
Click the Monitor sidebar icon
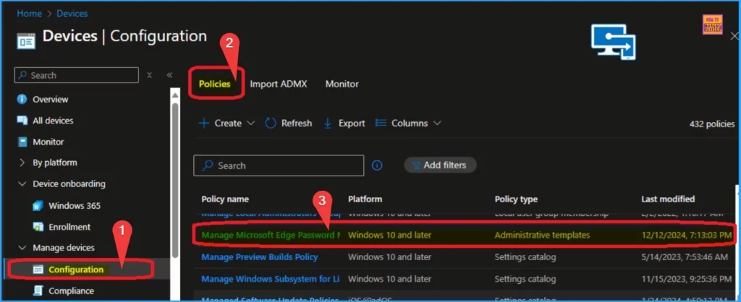click(22, 142)
